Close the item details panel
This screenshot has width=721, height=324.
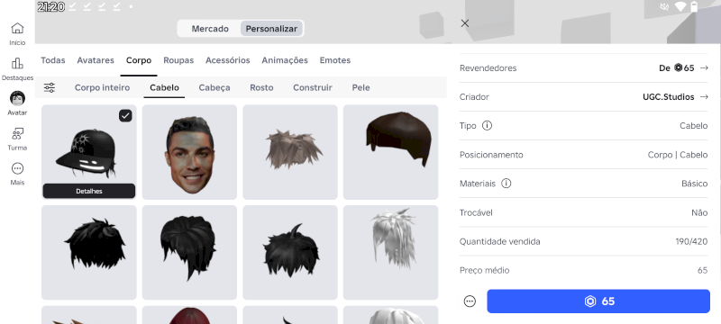pos(465,23)
